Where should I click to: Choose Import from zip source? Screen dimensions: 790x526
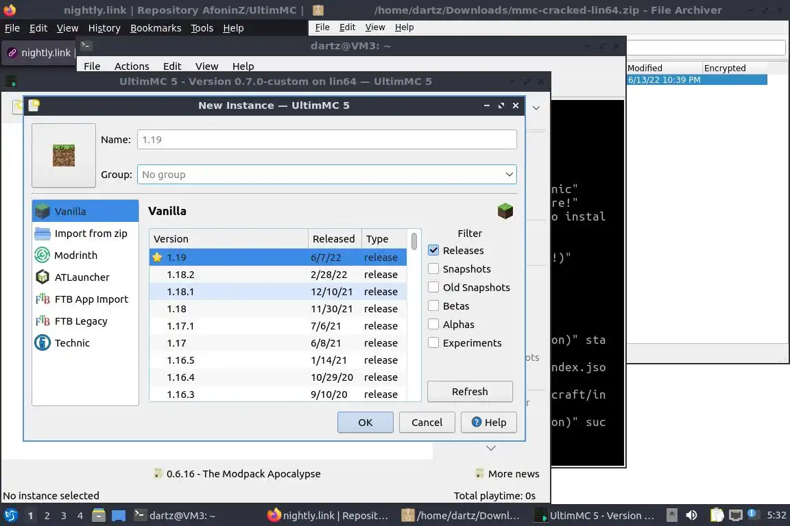pos(85,234)
